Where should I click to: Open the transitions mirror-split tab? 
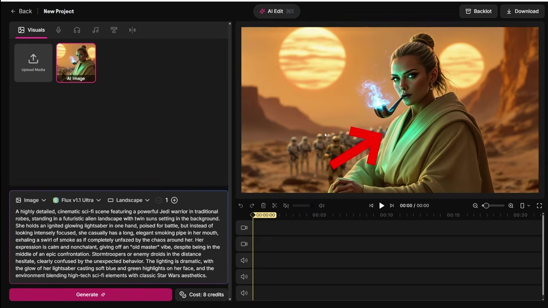[x=132, y=30]
